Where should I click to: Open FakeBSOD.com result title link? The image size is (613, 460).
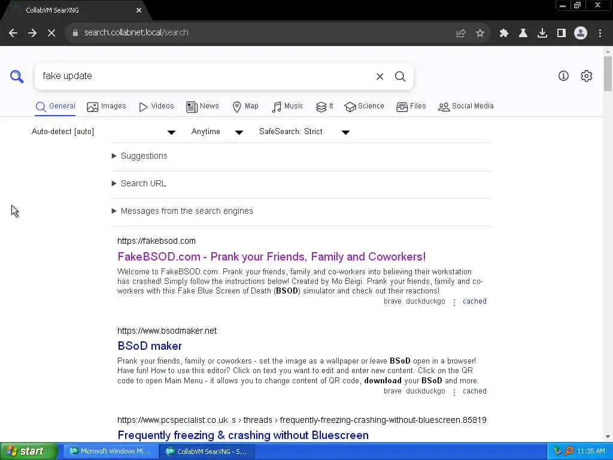click(x=271, y=256)
